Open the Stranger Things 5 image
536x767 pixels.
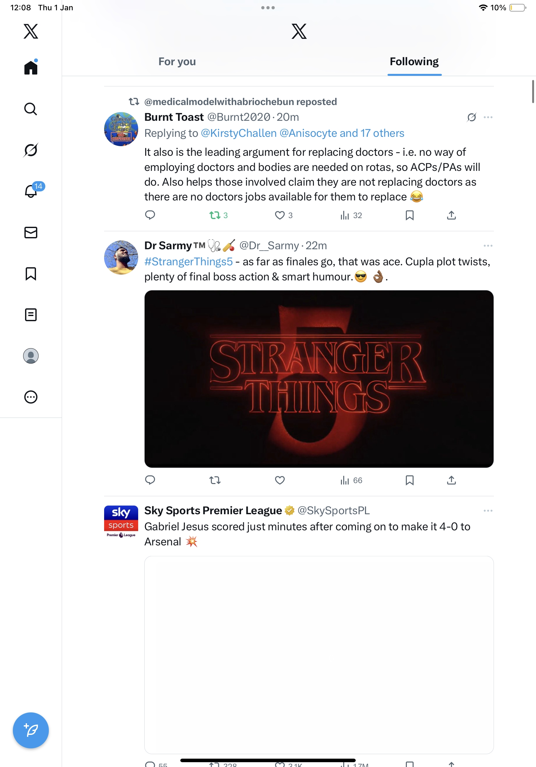pyautogui.click(x=319, y=379)
